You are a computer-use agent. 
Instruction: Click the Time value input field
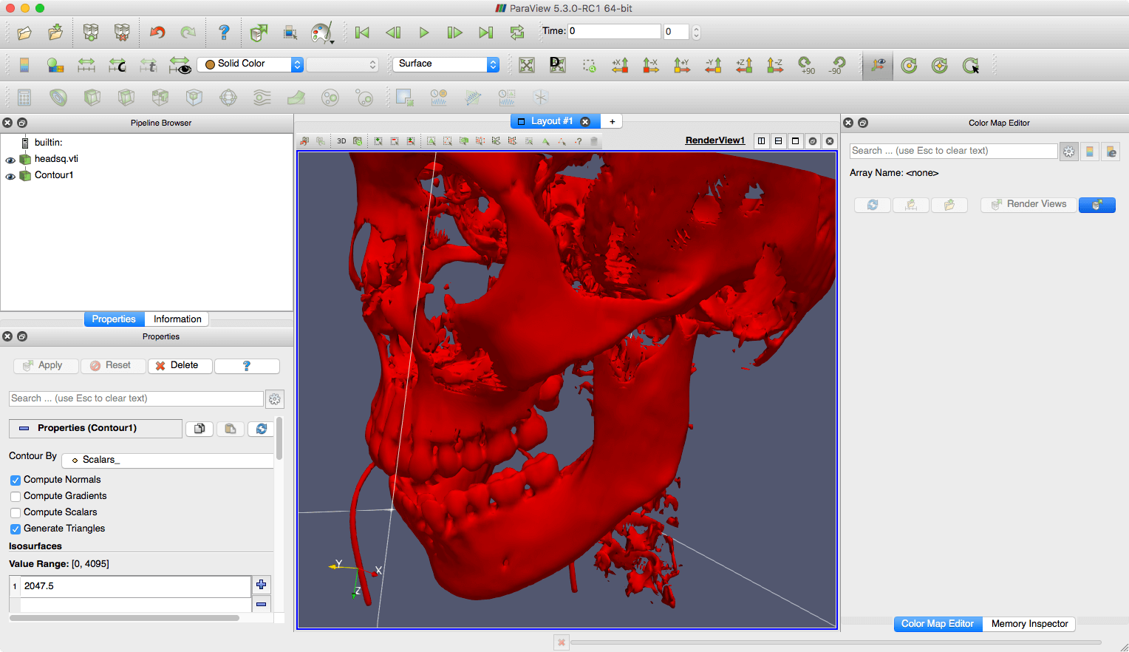(x=613, y=31)
